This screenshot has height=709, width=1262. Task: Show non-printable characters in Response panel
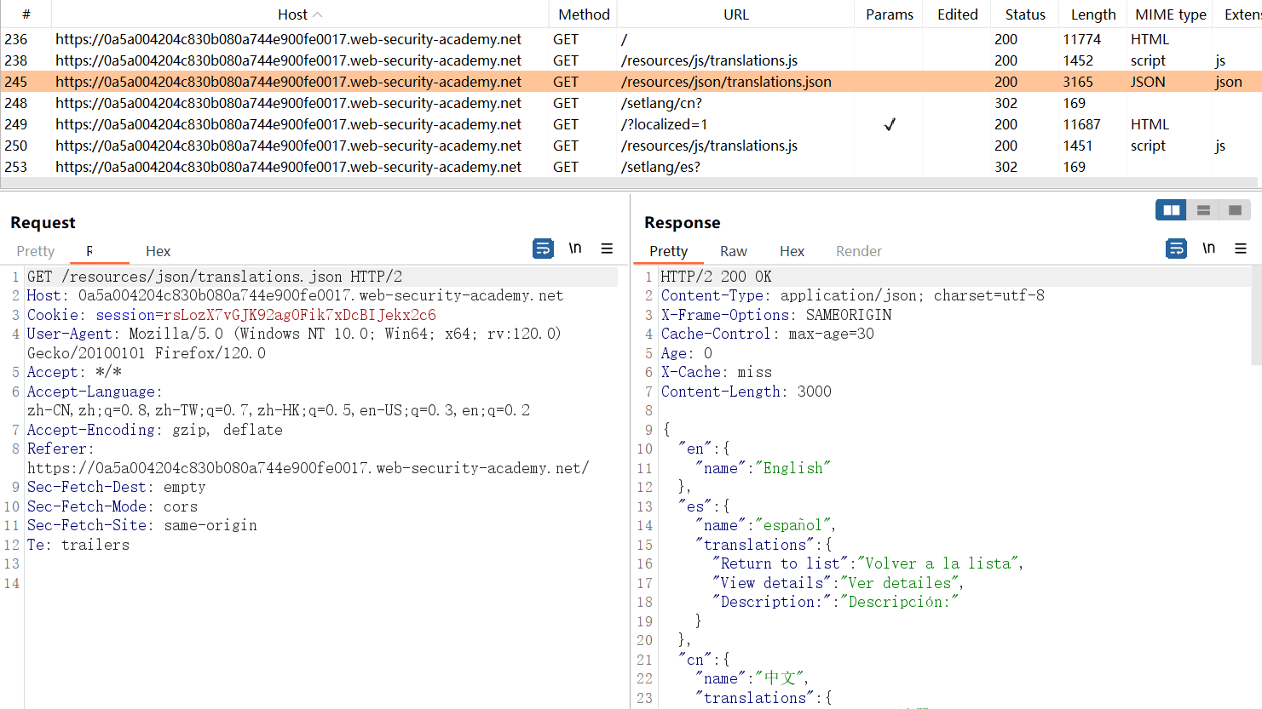click(x=1208, y=249)
